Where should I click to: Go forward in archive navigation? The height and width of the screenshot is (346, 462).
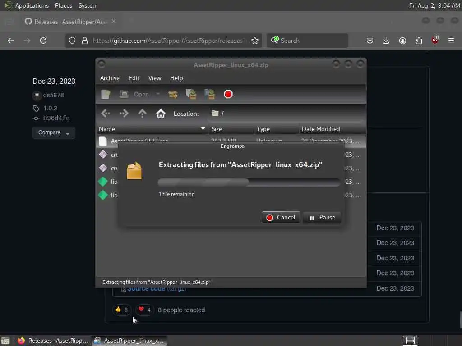coord(124,113)
